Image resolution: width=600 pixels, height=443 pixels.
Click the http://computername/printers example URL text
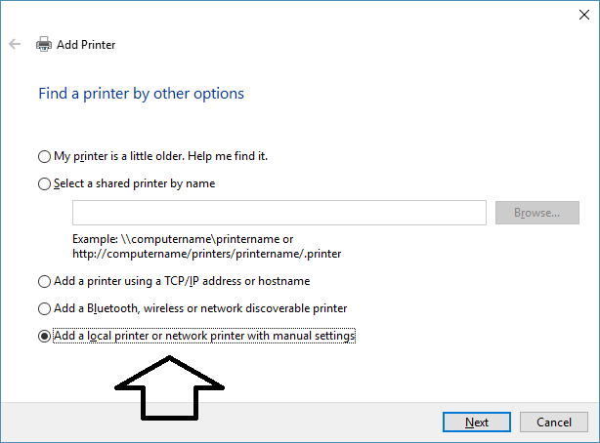(205, 254)
